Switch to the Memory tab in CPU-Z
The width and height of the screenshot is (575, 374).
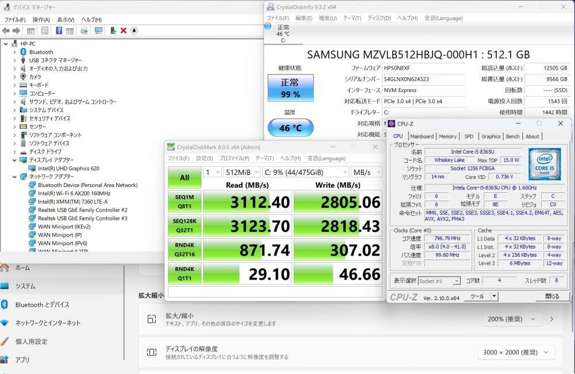click(448, 136)
